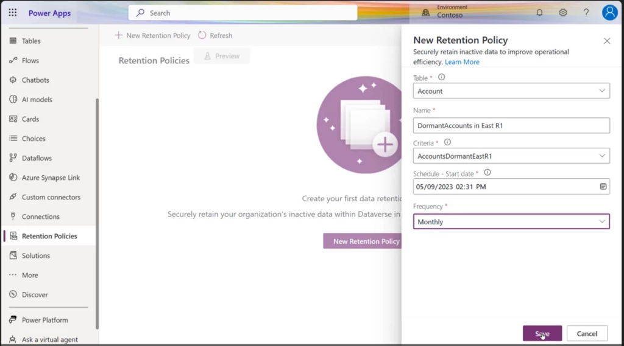Click the Power Platform icon

coord(13,319)
